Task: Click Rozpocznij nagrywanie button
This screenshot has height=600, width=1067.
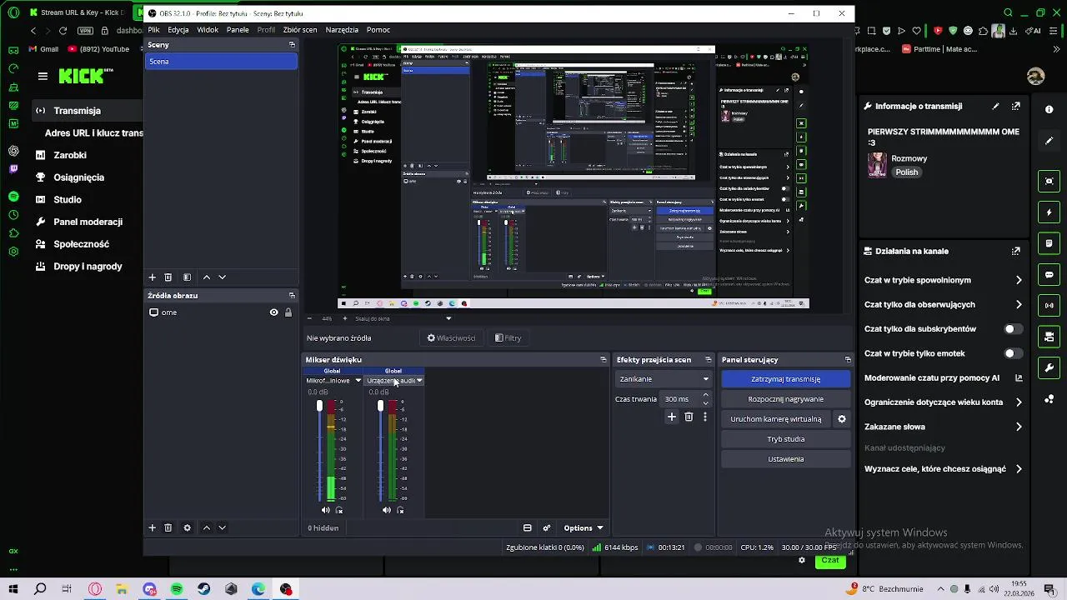Action: [785, 399]
